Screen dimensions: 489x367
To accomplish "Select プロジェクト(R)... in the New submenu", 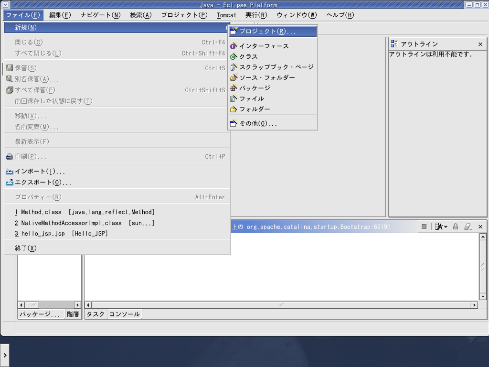I will (273, 31).
